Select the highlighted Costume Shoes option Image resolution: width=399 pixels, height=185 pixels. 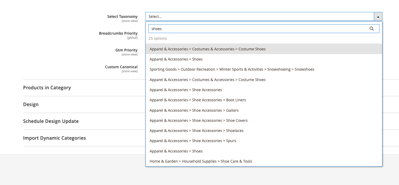tap(208, 49)
